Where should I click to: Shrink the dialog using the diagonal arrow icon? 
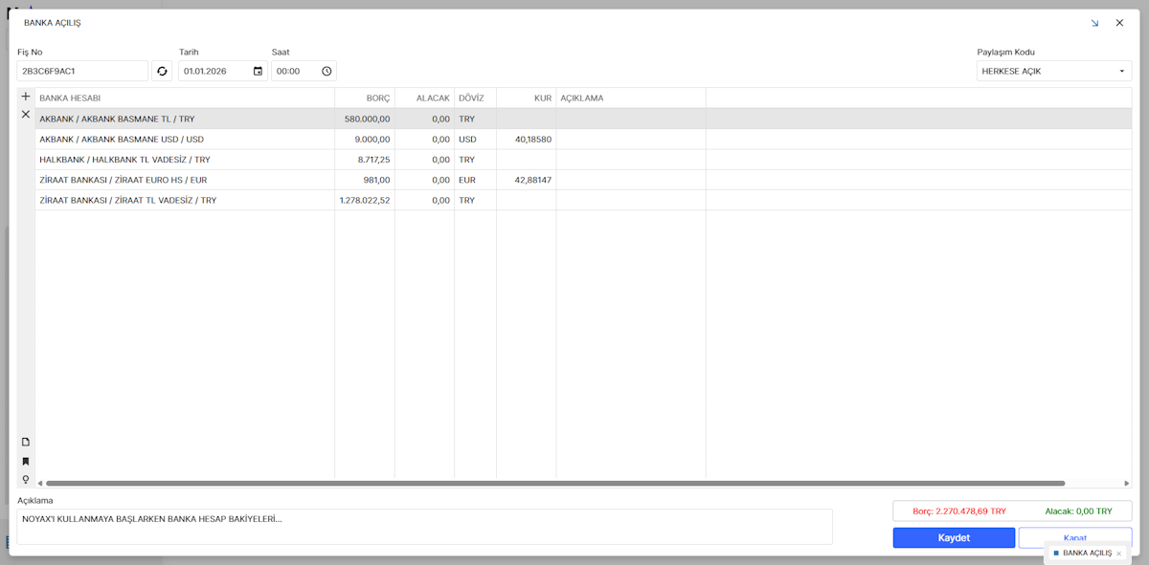(1094, 23)
